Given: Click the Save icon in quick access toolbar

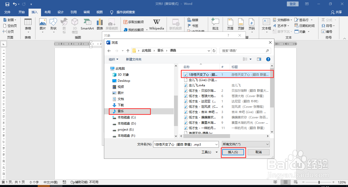Looking at the screenshot, I should coord(7,4).
